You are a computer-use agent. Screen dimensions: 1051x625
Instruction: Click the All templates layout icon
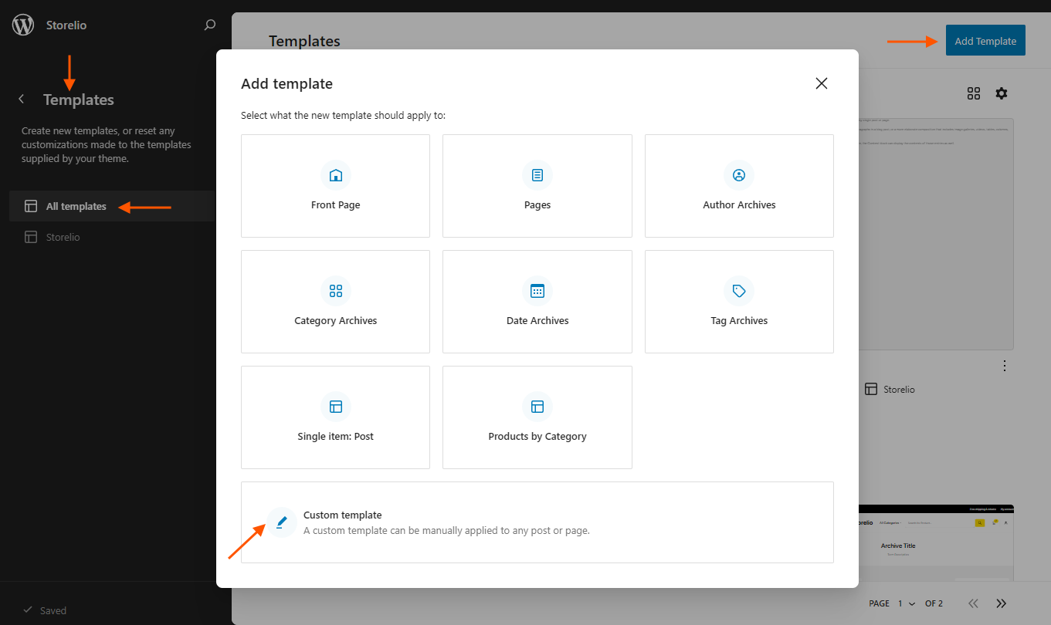(31, 206)
